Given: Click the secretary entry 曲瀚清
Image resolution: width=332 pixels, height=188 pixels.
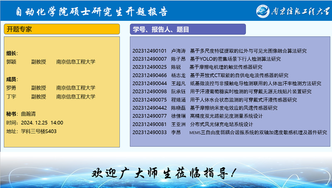Looking at the screenshot, I should click(x=28, y=114).
